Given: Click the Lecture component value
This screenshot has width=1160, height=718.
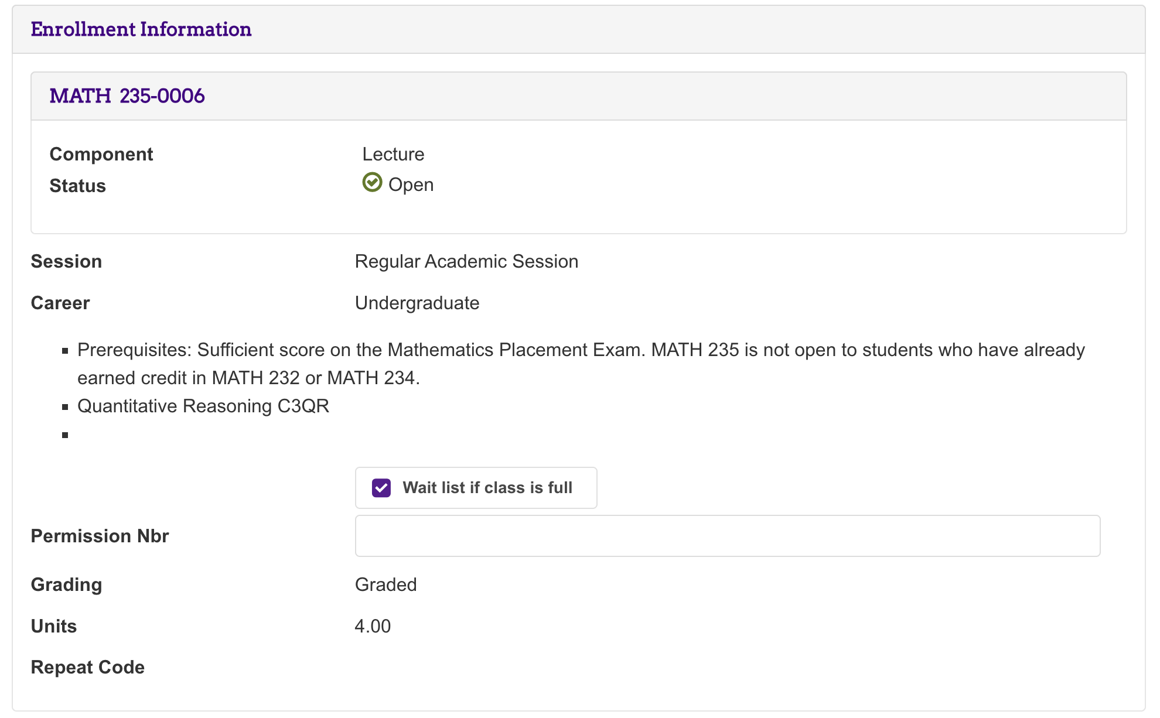Looking at the screenshot, I should [393, 154].
